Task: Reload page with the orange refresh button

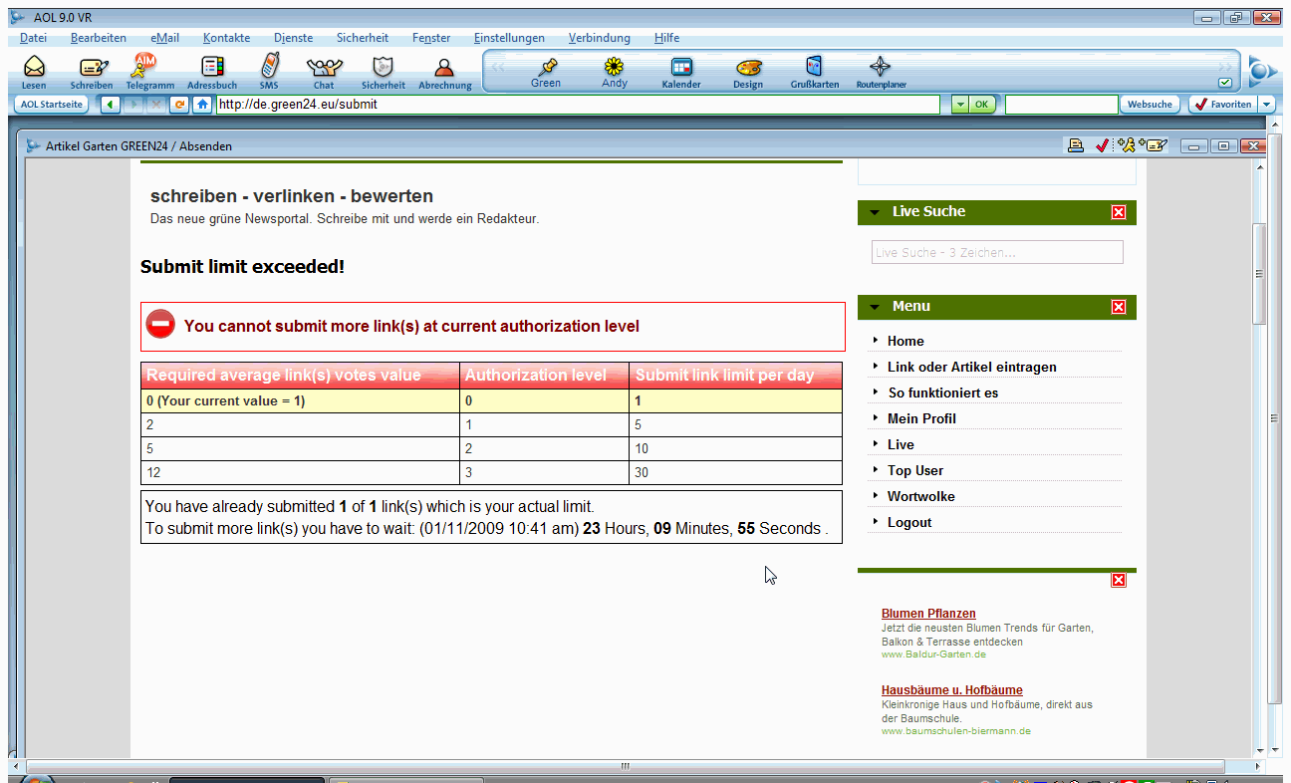Action: (179, 105)
